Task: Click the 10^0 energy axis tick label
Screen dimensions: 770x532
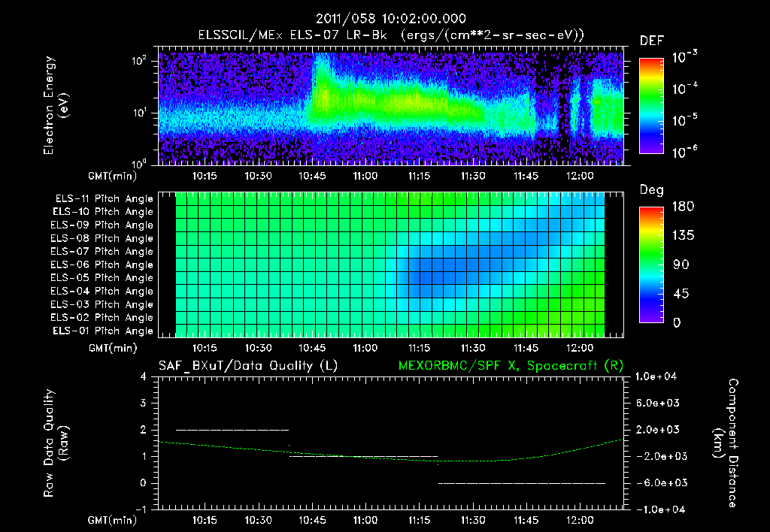Action: coord(139,164)
